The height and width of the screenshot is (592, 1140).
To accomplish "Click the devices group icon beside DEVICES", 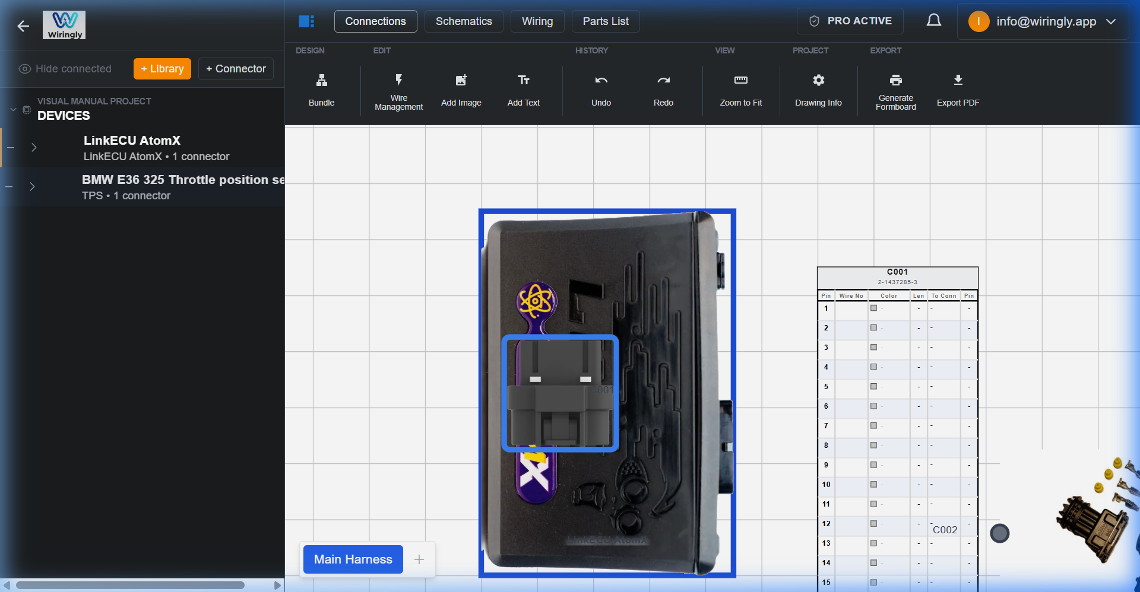I will click(x=27, y=110).
